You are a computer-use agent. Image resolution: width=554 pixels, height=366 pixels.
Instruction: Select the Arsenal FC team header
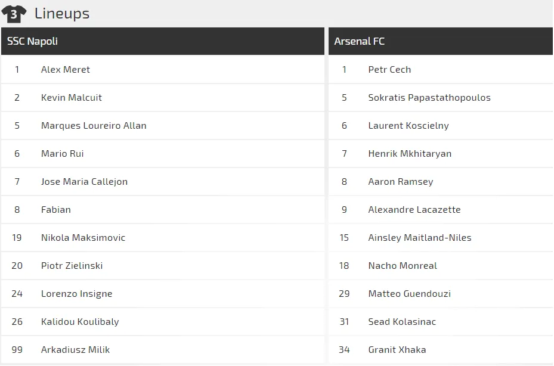pyautogui.click(x=359, y=41)
